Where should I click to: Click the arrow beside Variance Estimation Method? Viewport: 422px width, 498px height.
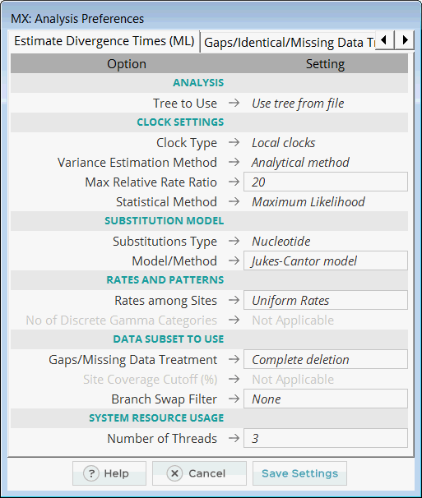(x=234, y=162)
